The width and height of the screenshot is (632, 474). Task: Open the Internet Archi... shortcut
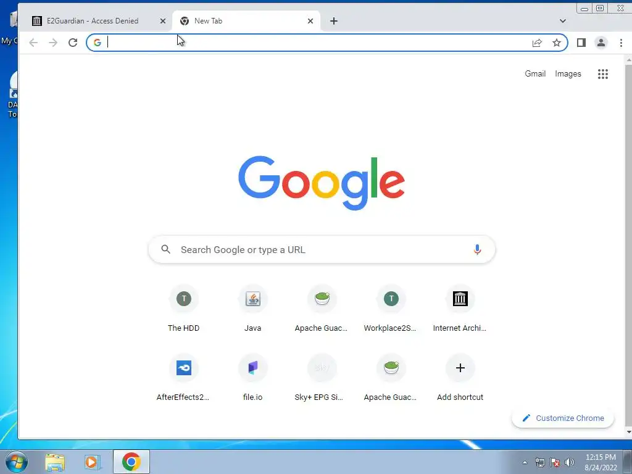(x=460, y=310)
